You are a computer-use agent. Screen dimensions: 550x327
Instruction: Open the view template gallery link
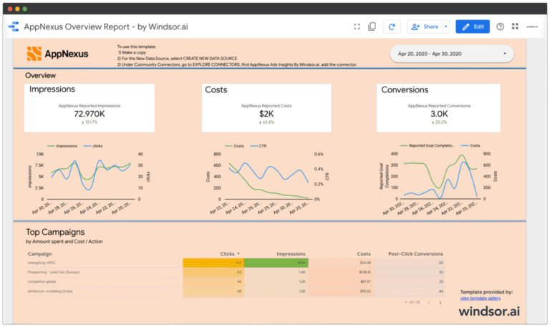481,298
